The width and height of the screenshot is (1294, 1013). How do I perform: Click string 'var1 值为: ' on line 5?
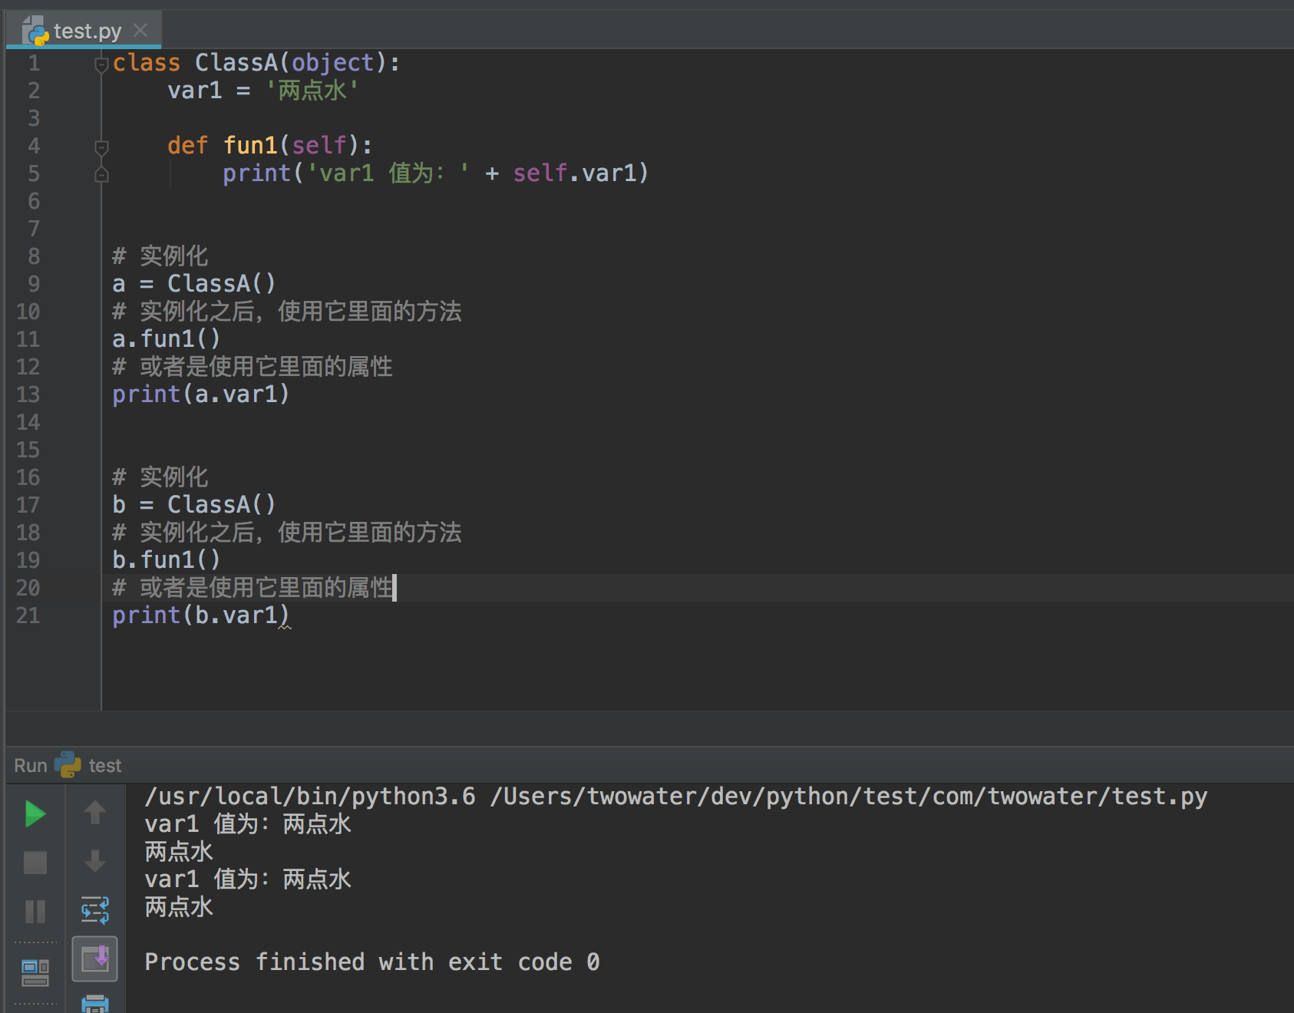(x=388, y=173)
